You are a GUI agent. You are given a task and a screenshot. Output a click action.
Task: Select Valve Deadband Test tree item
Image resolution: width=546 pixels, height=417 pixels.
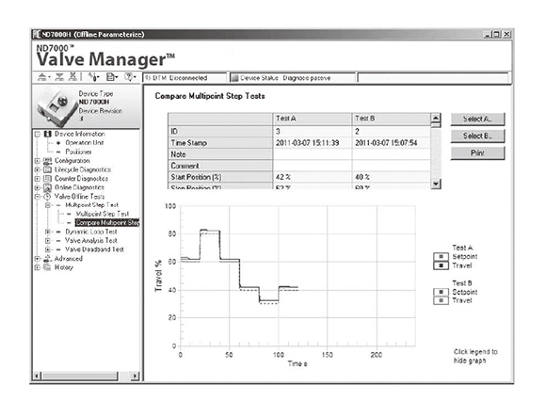click(x=94, y=249)
